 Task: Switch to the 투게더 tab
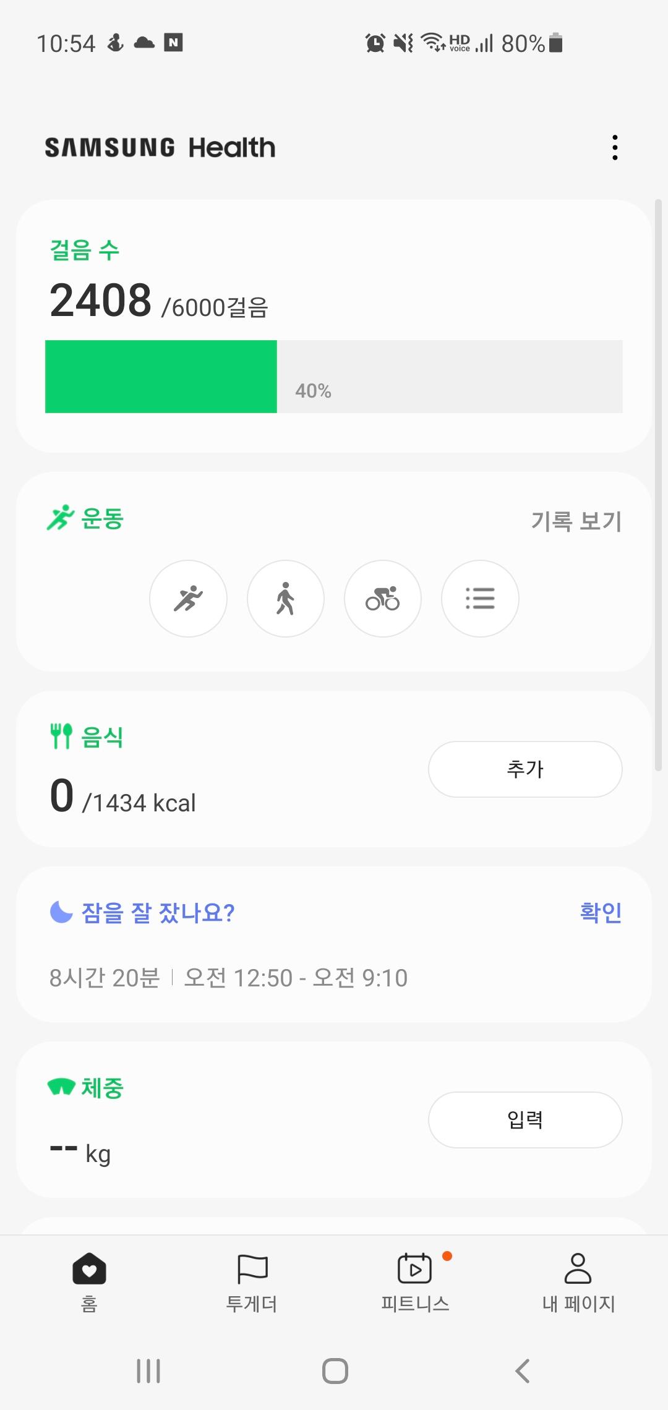tap(252, 1281)
